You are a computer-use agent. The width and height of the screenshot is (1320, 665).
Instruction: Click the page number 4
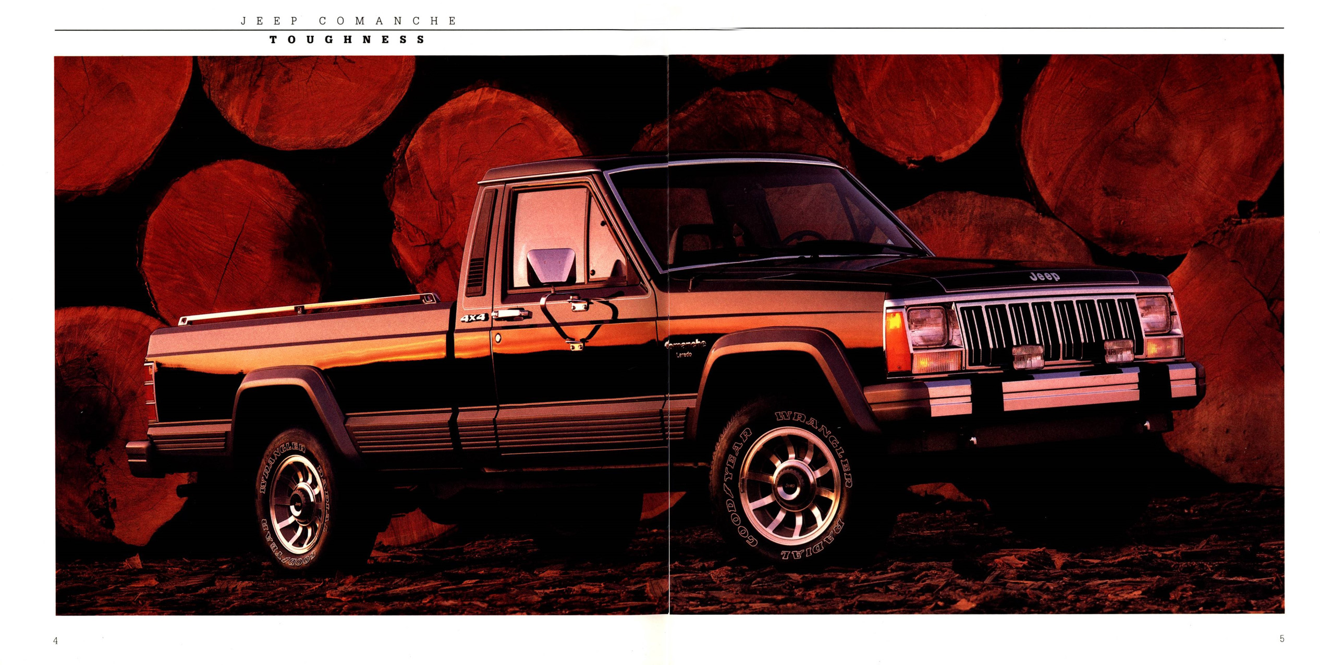click(x=56, y=641)
